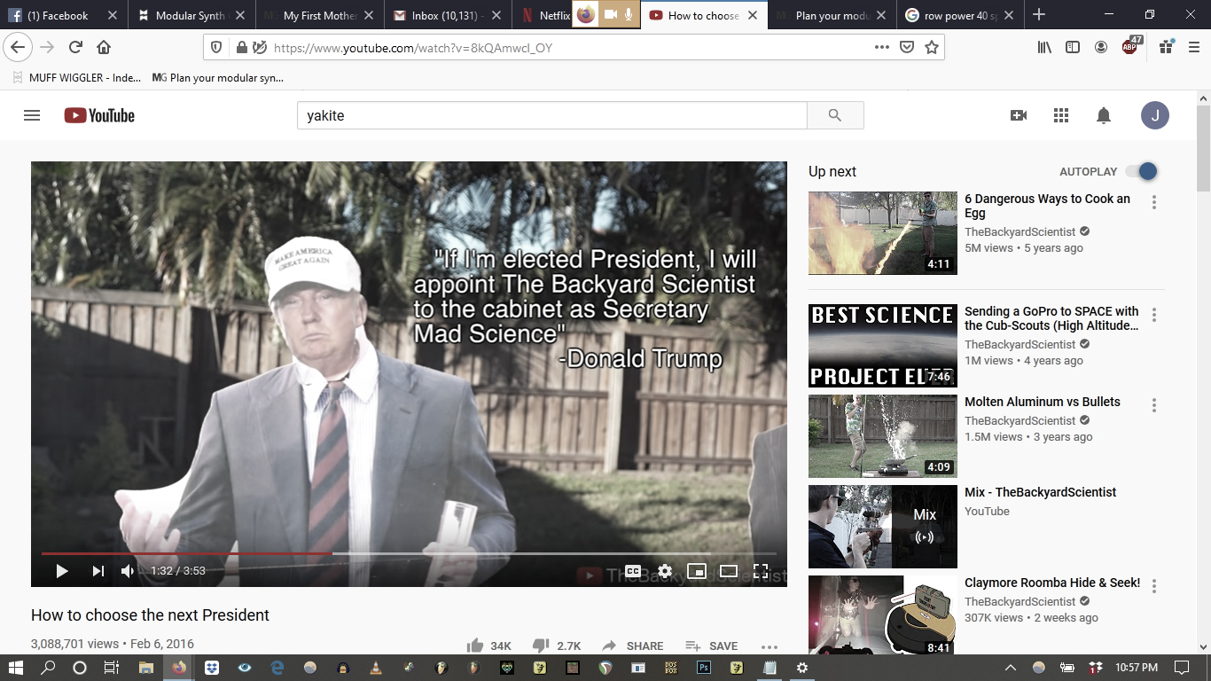Open more actions below video
This screenshot has width=1211, height=681.
click(x=769, y=646)
